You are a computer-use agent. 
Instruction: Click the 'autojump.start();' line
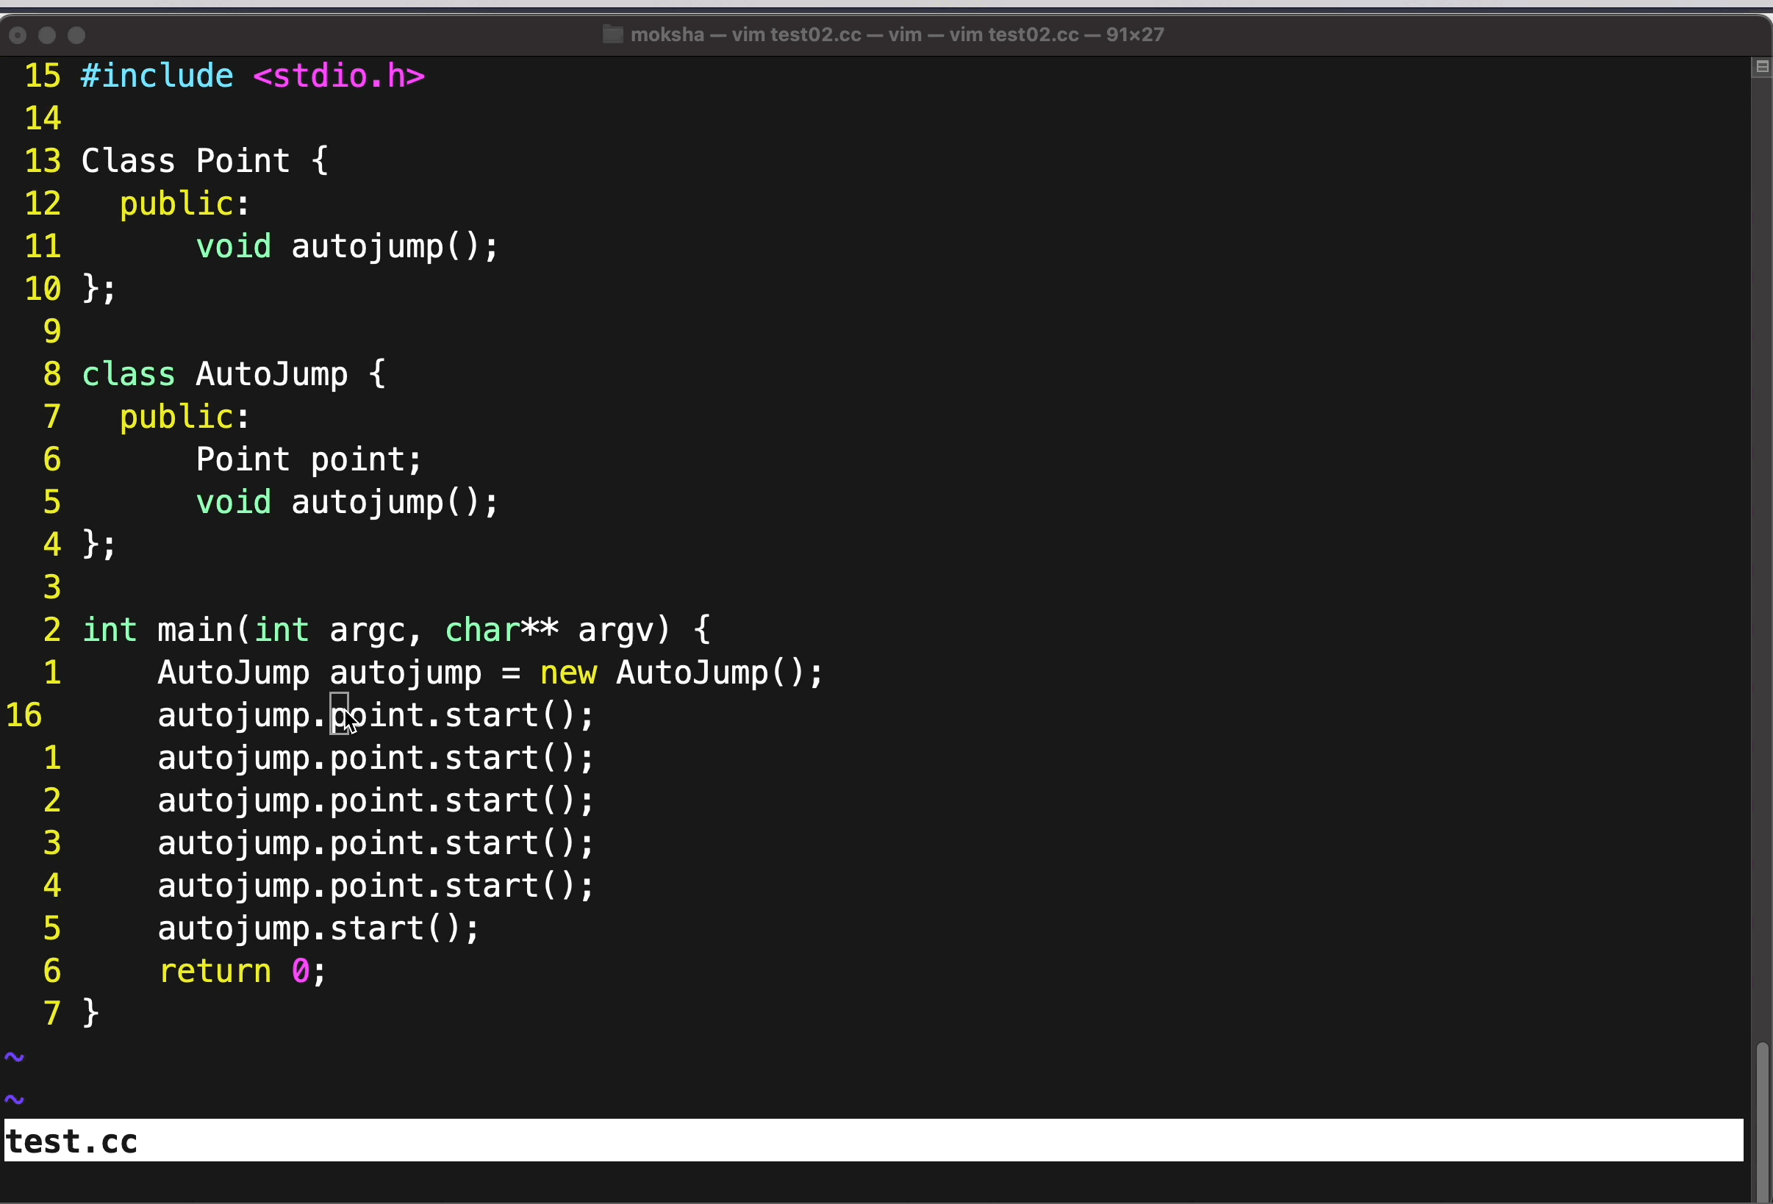click(x=318, y=928)
